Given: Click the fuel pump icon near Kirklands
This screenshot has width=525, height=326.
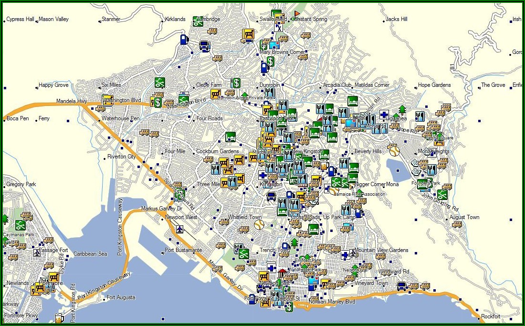Looking at the screenshot, I should [184, 39].
